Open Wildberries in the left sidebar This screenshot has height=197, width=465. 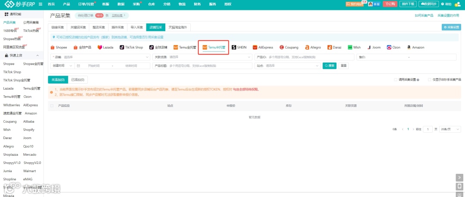click(12, 105)
